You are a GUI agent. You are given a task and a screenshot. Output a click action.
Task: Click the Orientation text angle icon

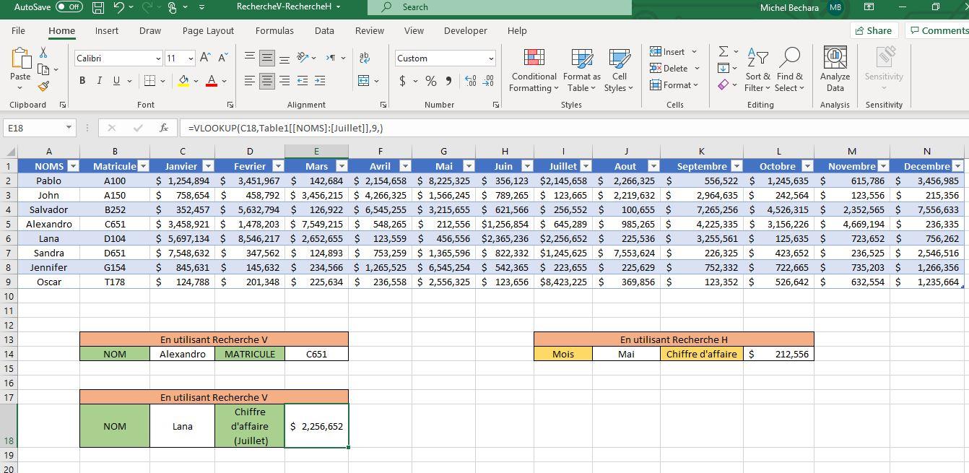tap(303, 58)
